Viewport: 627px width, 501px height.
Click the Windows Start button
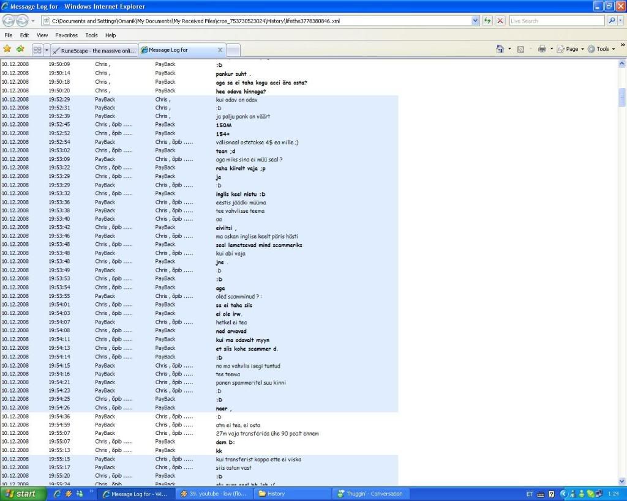[23, 494]
